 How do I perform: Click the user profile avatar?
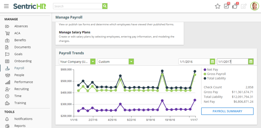(254, 6)
